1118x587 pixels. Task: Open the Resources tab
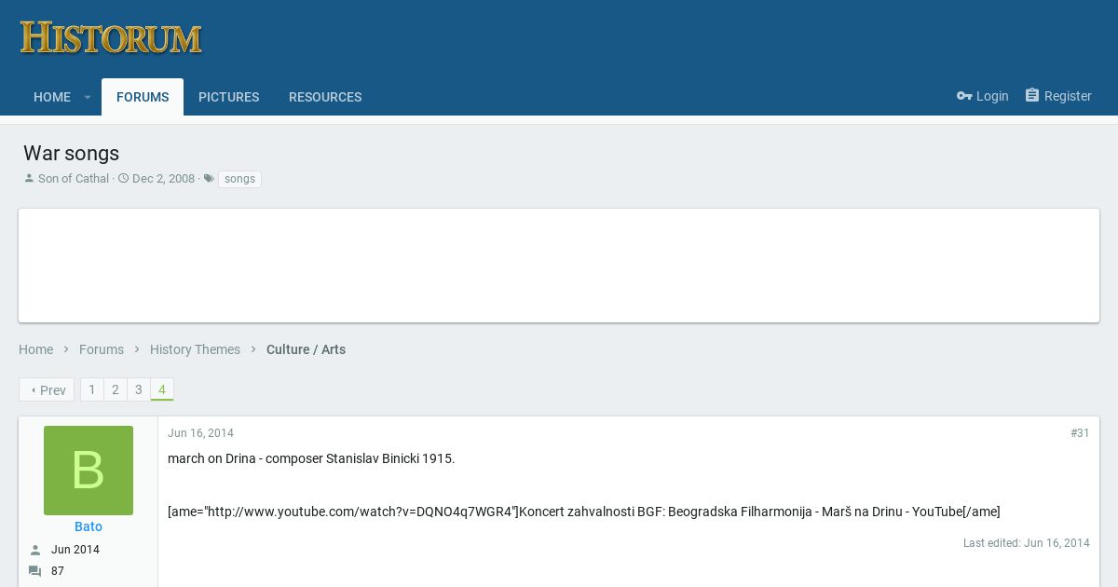pos(325,97)
